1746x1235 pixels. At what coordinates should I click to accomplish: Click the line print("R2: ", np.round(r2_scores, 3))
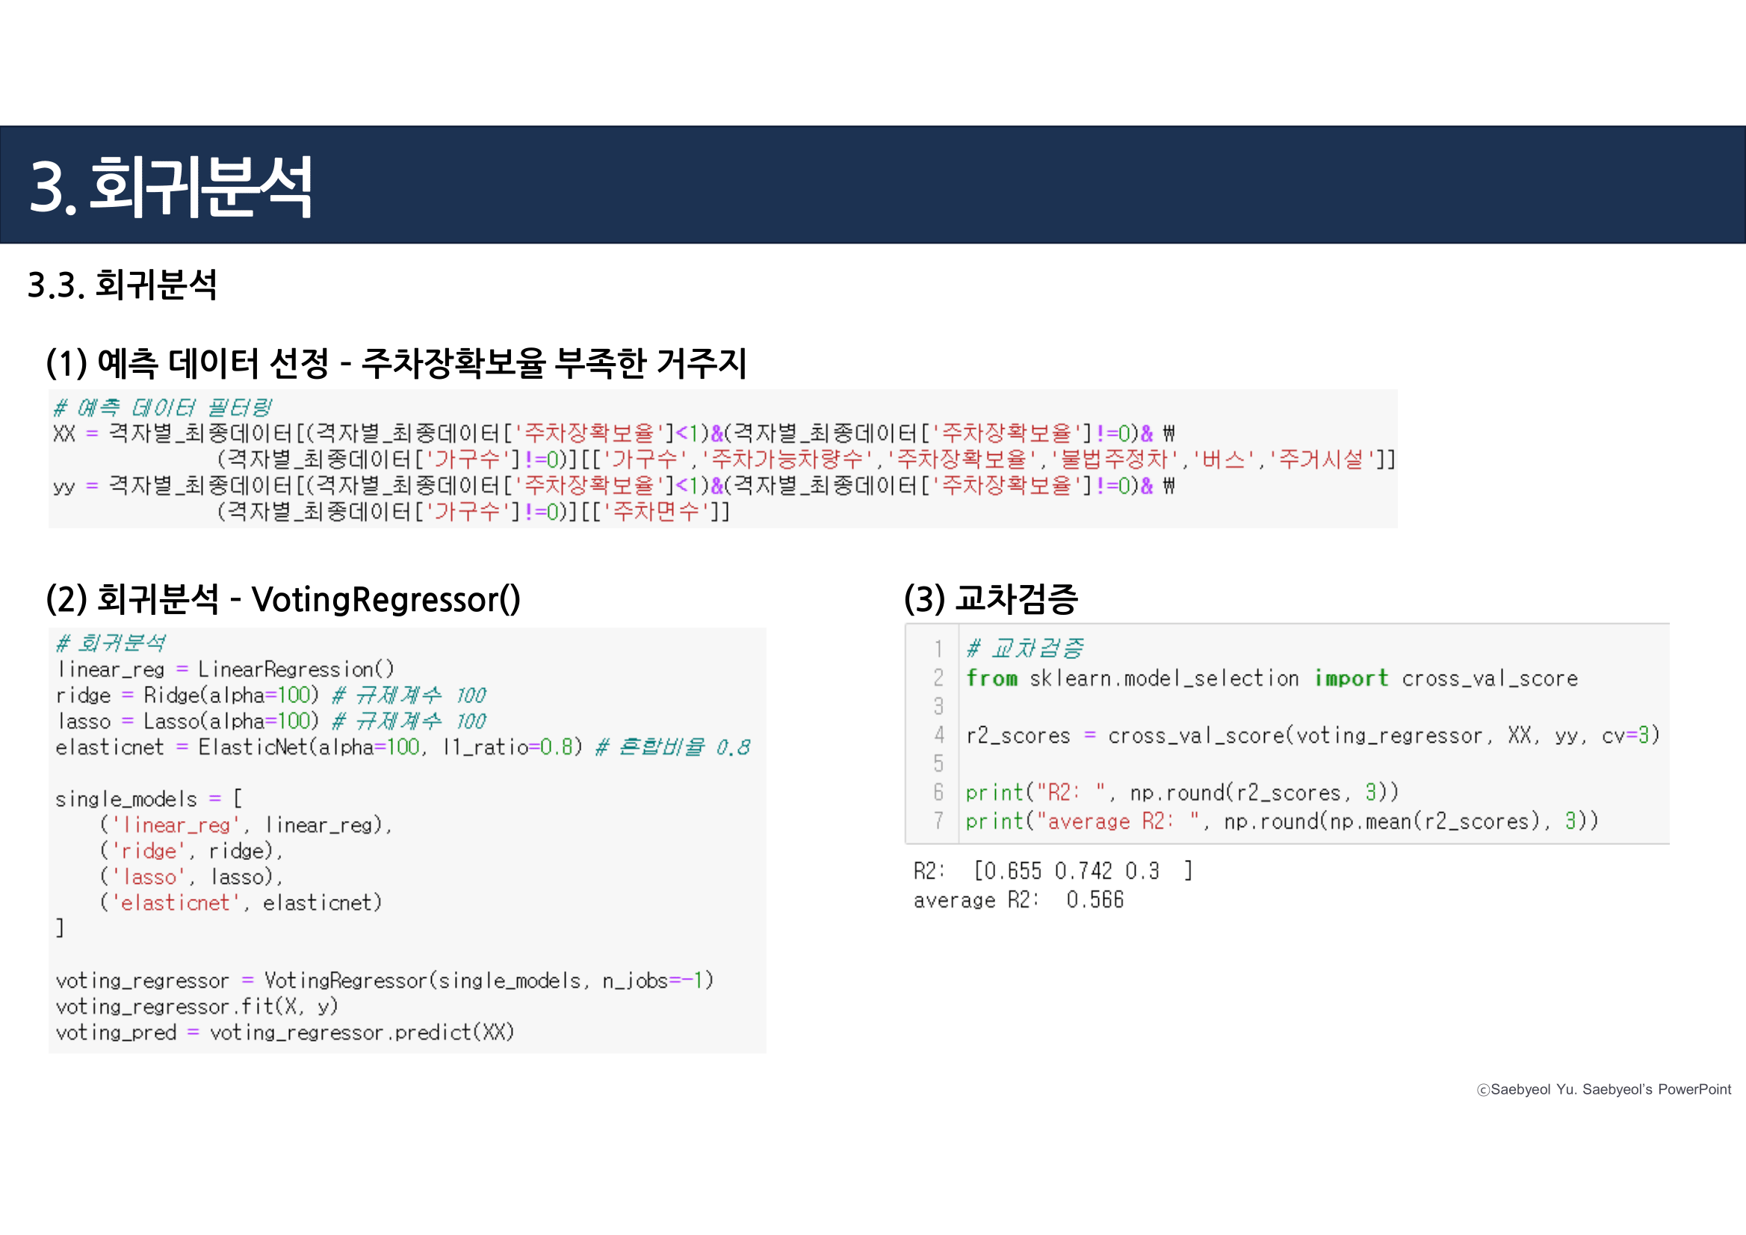point(1182,793)
